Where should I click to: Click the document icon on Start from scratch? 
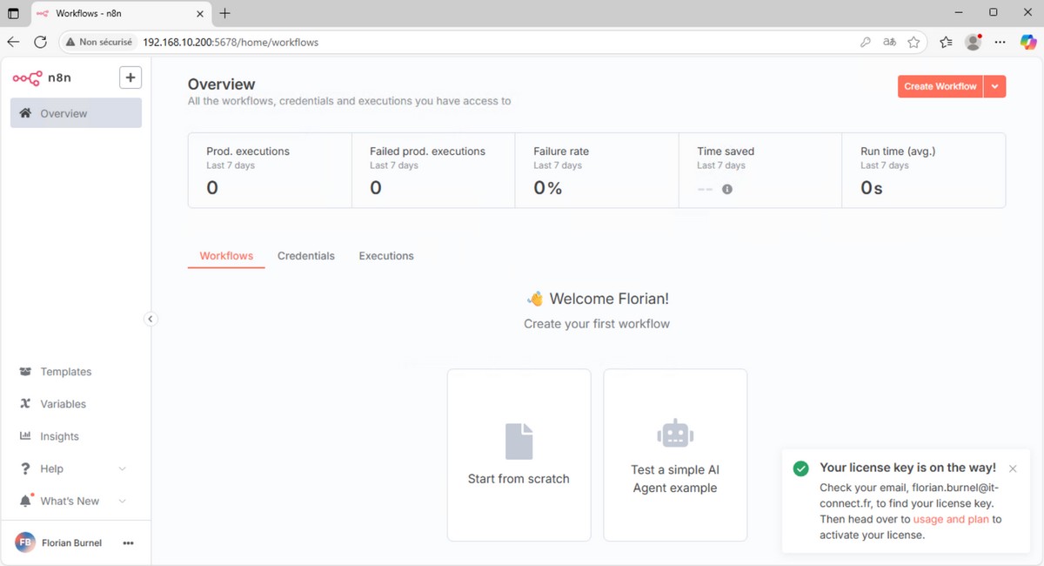519,441
